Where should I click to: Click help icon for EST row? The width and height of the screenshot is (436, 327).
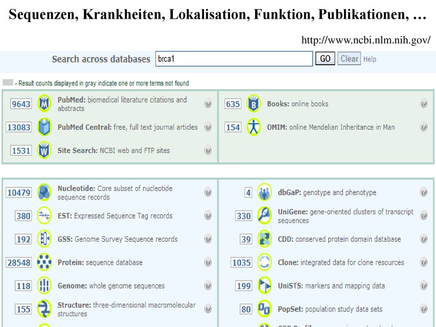208,215
